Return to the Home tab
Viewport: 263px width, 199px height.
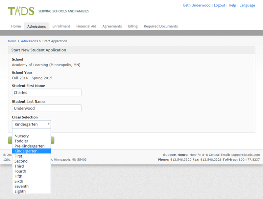coord(16,26)
